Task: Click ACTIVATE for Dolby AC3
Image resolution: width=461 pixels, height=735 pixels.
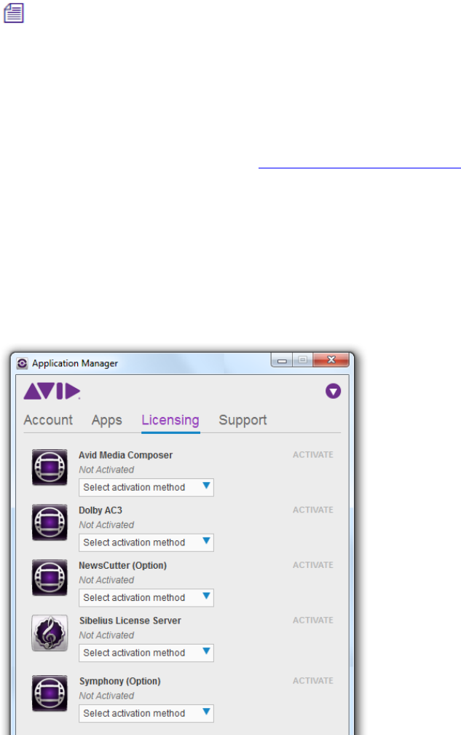Action: 313,510
